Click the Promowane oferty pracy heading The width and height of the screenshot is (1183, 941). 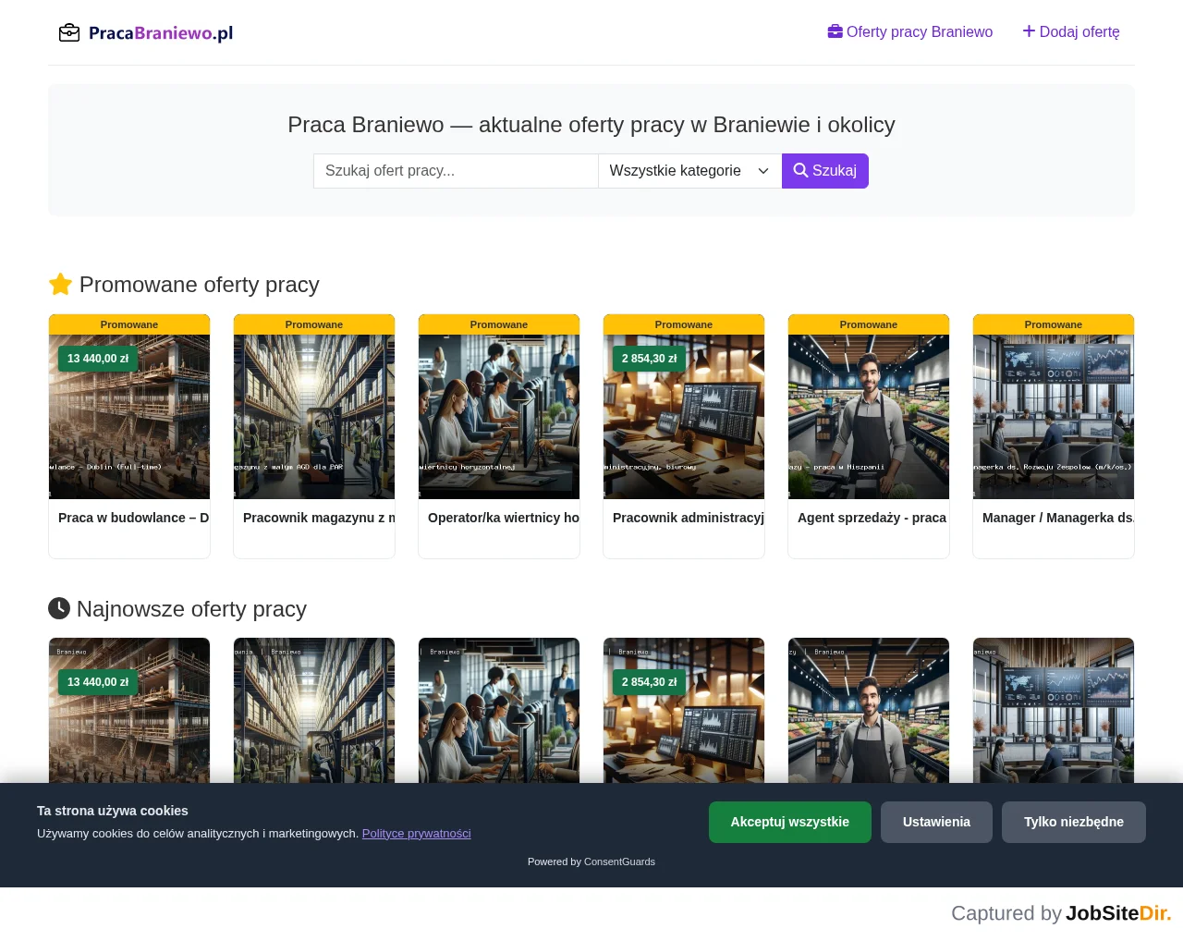point(200,285)
